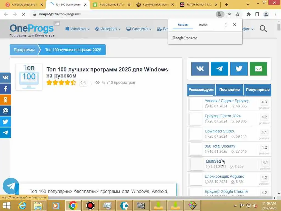
Task: Switch to the 'PLITCH Trainer' browser tab
Action: coord(198,5)
